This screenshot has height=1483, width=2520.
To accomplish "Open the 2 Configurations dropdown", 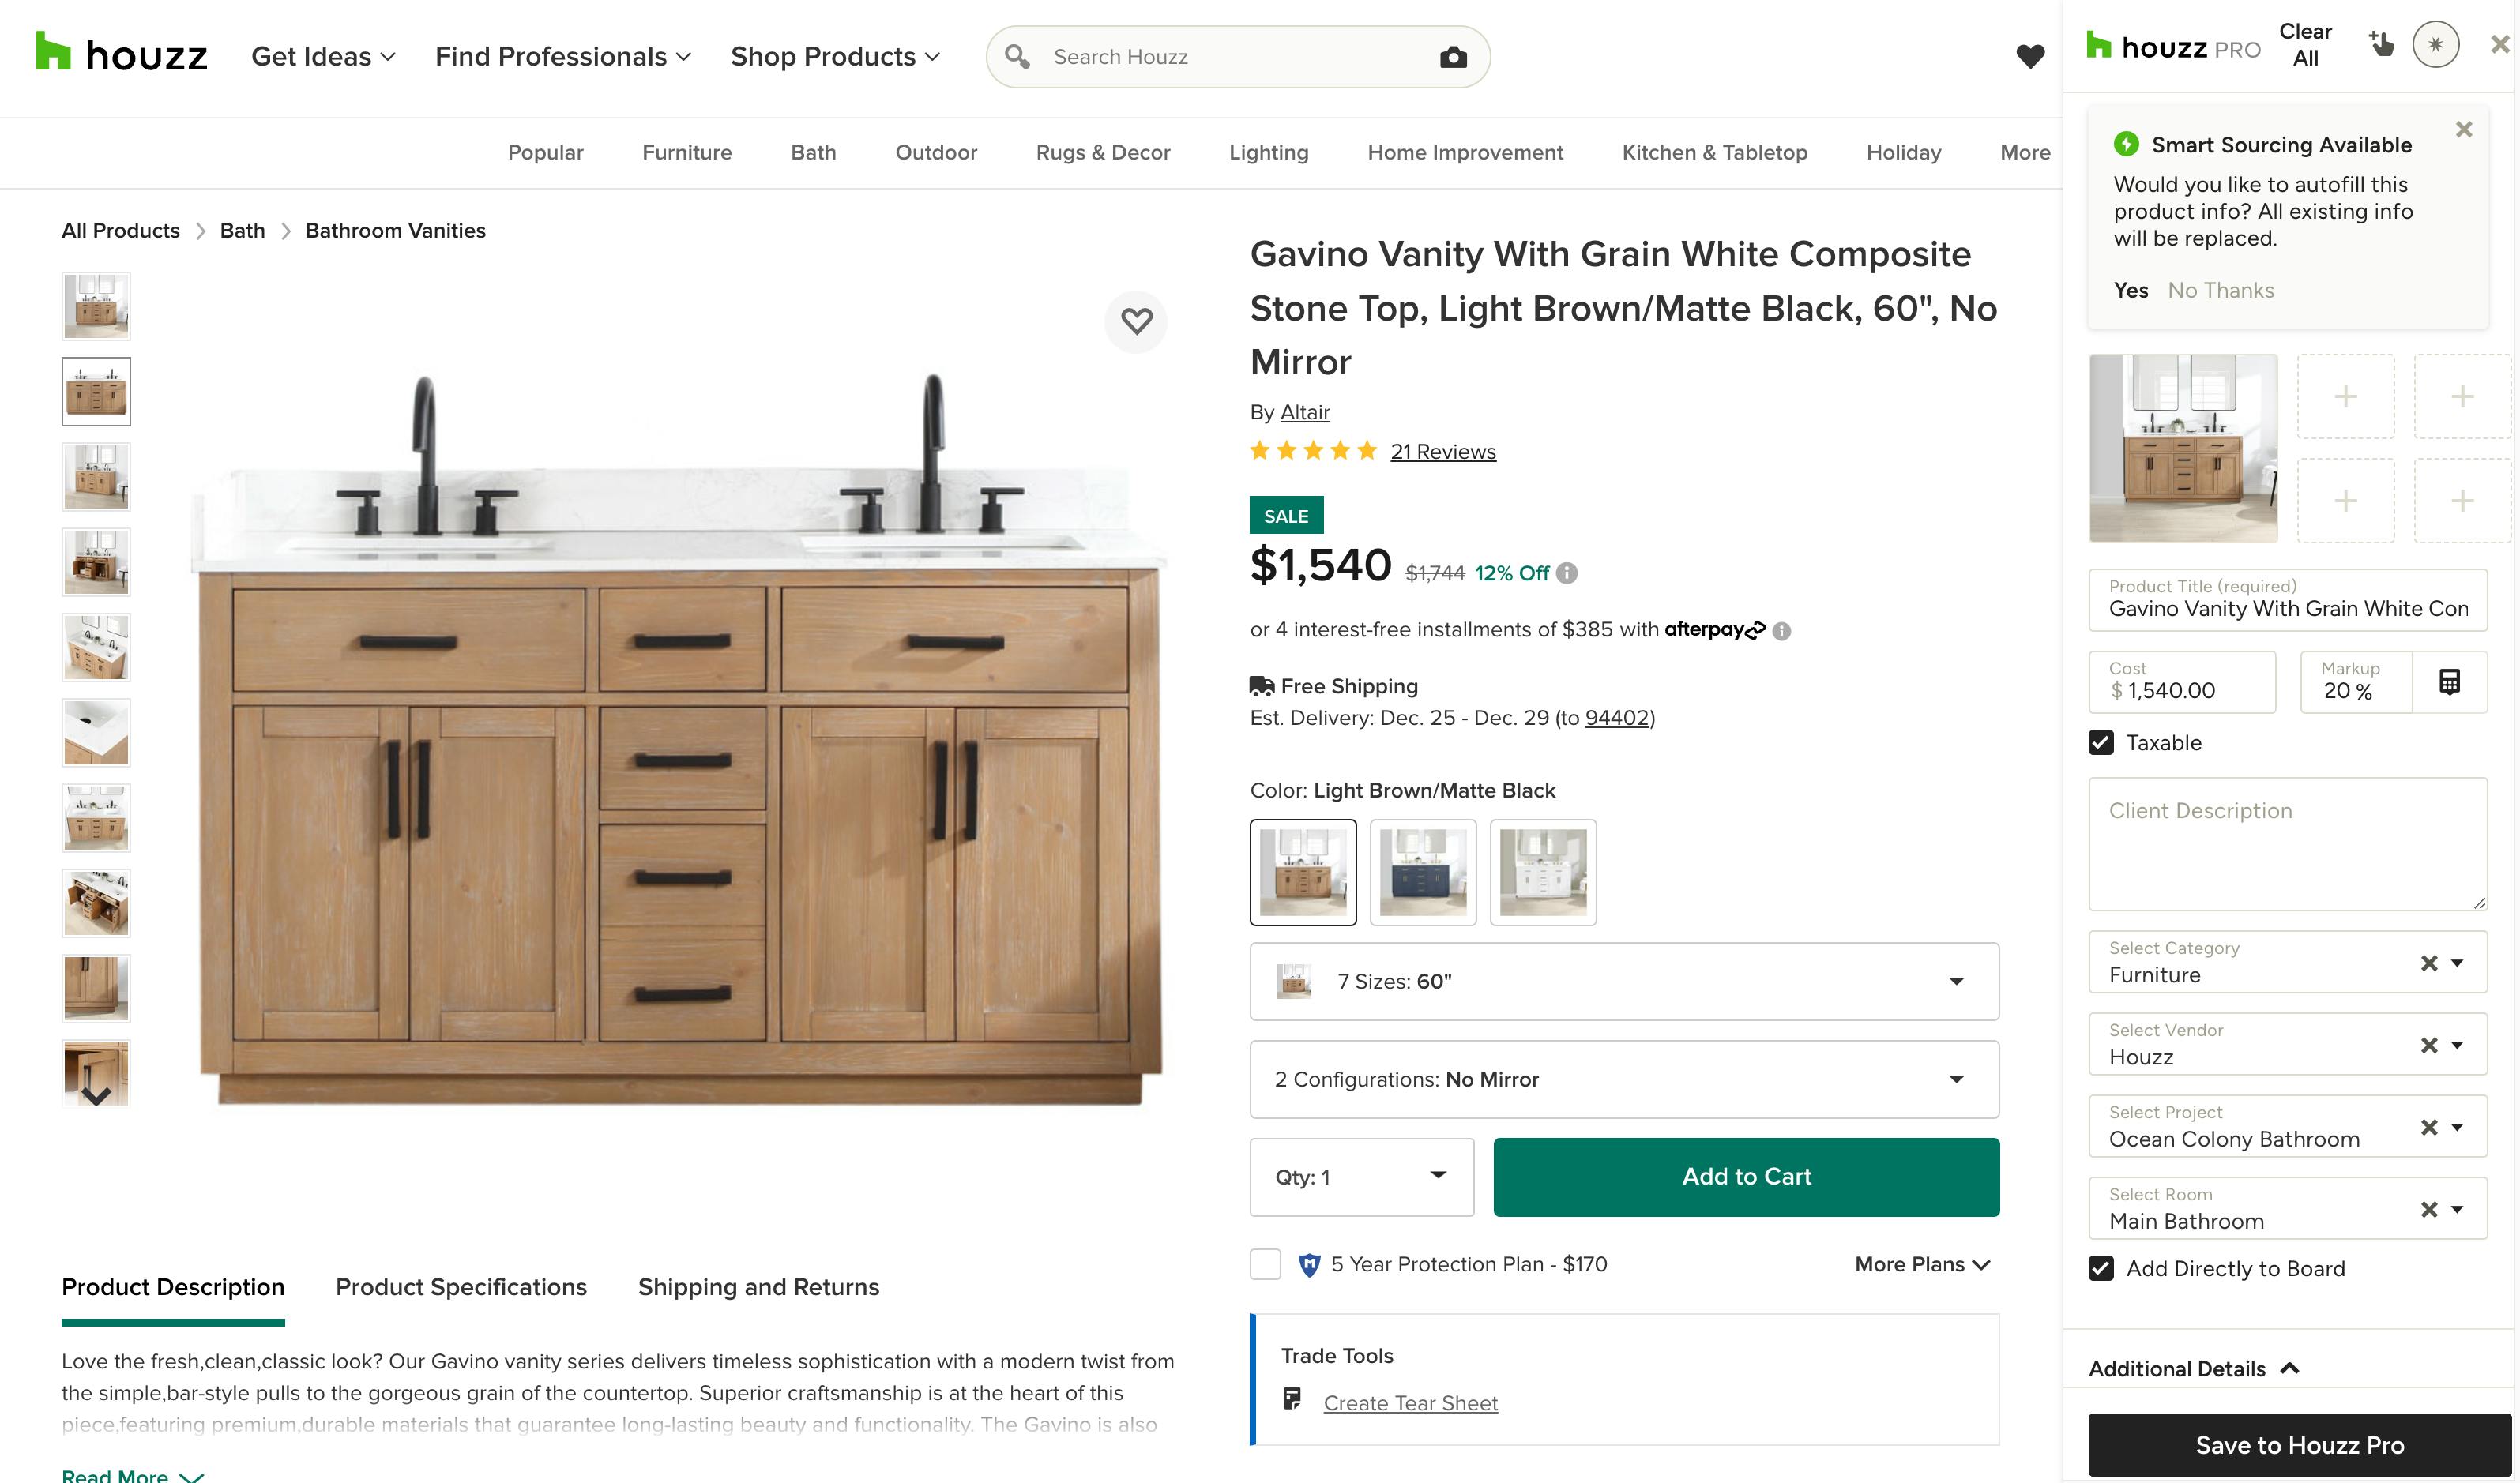I will (1624, 1079).
